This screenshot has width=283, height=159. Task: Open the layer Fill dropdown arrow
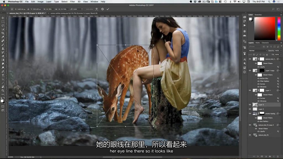(x=281, y=54)
